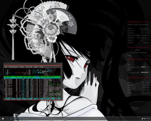Viewport: 151px width, 121px height.
Task: Sort htop by the RES column header
Action: pos(28,77)
